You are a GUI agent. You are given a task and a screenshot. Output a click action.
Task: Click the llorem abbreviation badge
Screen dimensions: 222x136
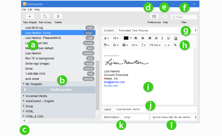(88, 43)
